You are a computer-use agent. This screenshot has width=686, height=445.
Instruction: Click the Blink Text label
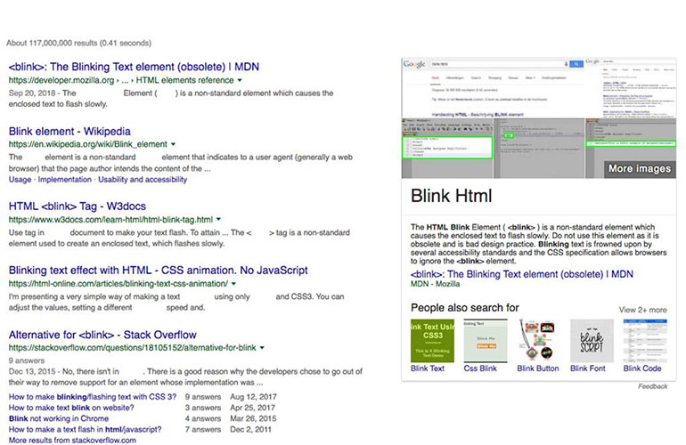(x=428, y=368)
